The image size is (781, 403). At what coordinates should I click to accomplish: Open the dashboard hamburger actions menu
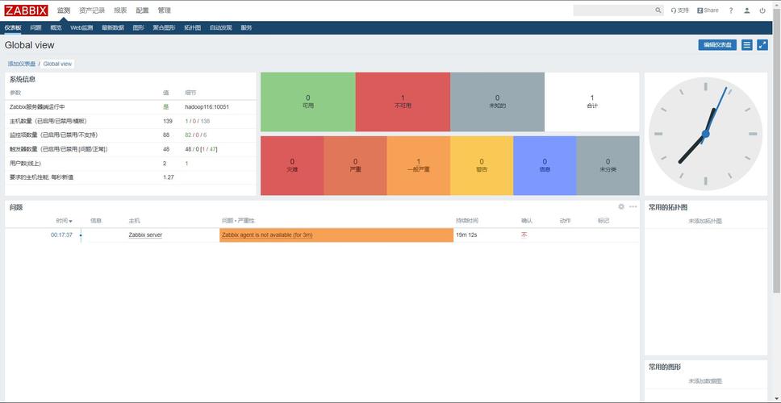[747, 45]
